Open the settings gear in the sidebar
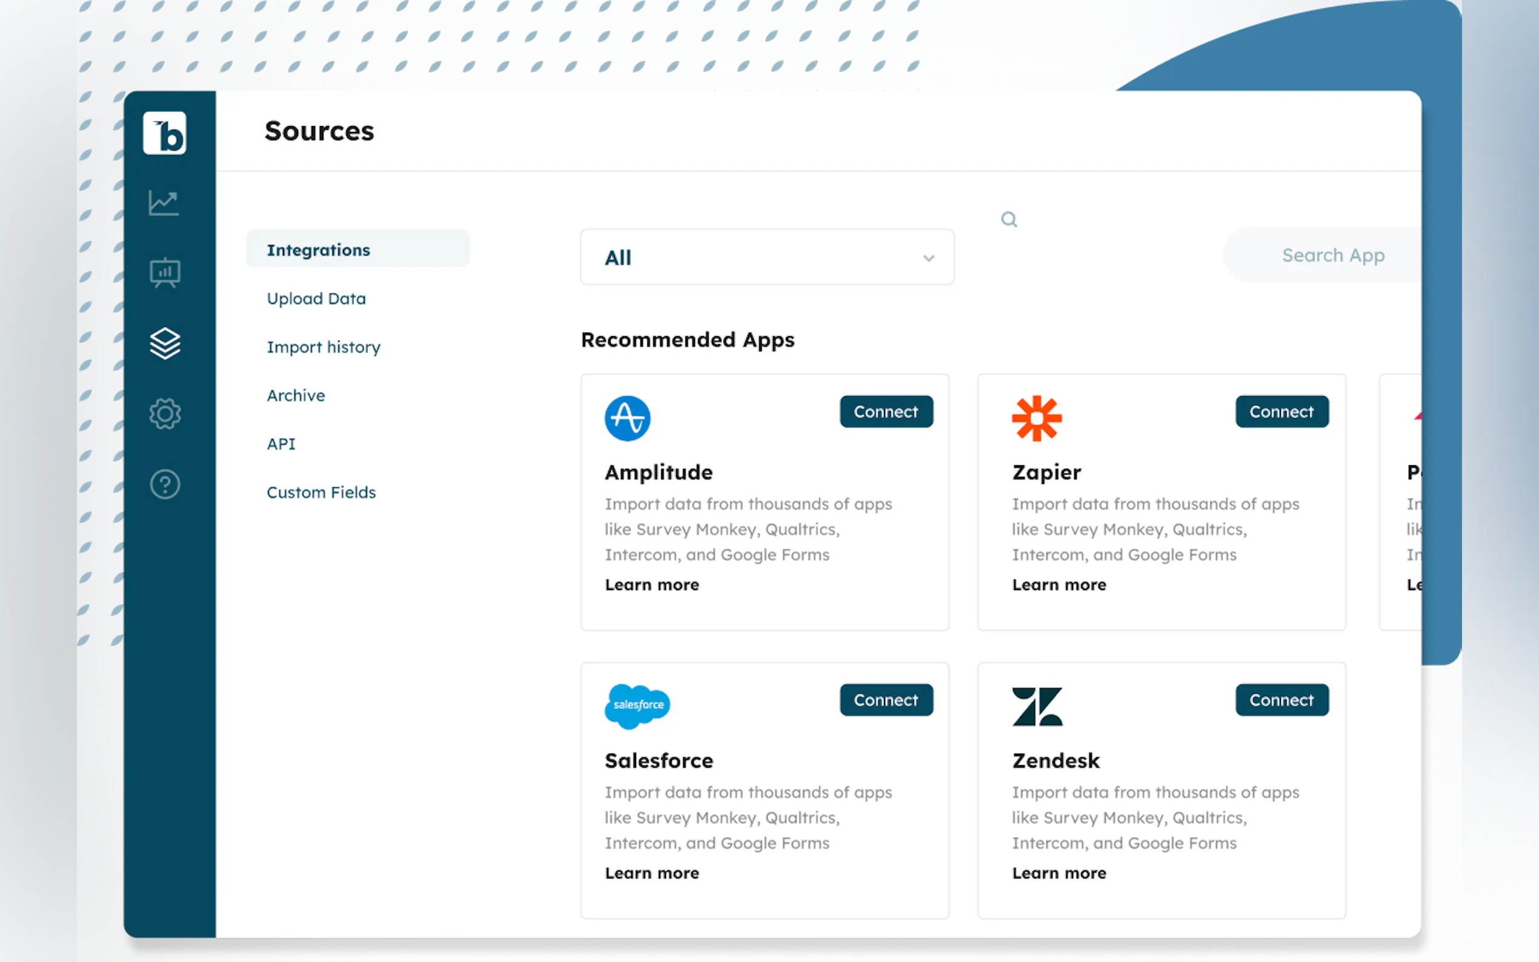This screenshot has height=962, width=1539. click(x=165, y=414)
